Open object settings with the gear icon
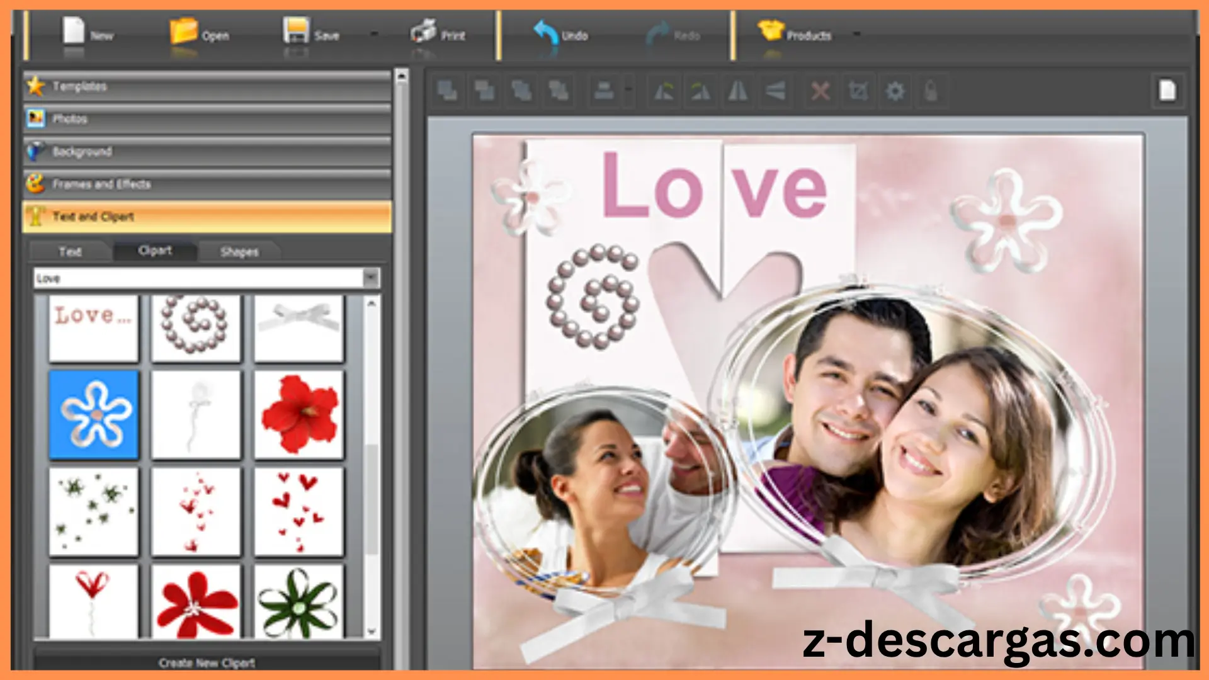Image resolution: width=1209 pixels, height=680 pixels. tap(895, 91)
